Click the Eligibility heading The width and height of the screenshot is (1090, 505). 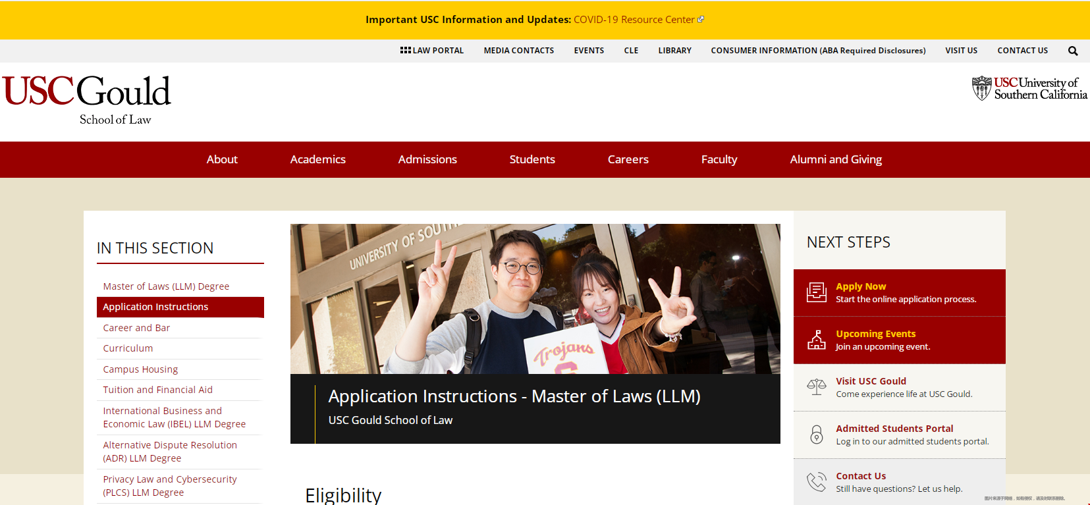point(343,495)
